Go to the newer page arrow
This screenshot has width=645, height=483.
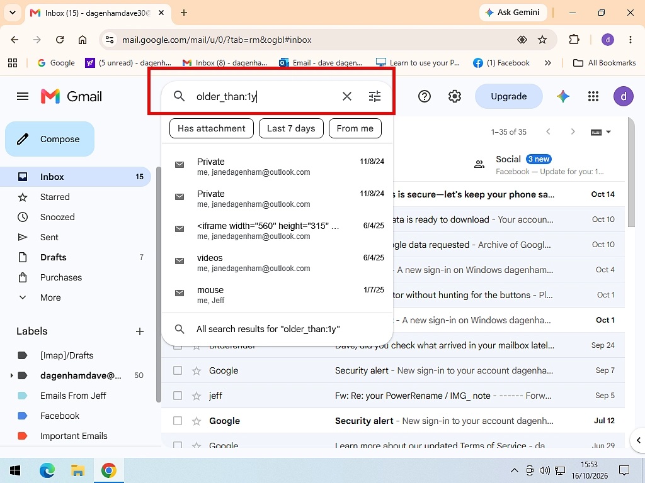point(548,132)
